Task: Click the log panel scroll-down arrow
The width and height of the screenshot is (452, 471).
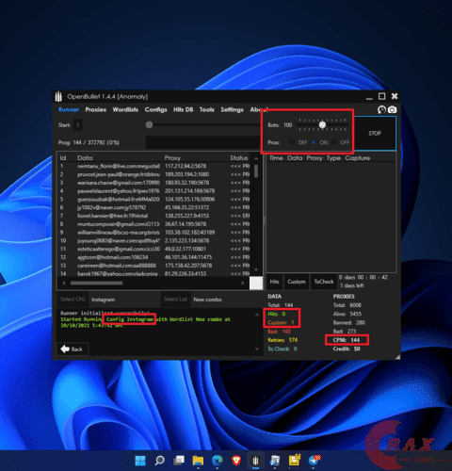Action: 257,349
